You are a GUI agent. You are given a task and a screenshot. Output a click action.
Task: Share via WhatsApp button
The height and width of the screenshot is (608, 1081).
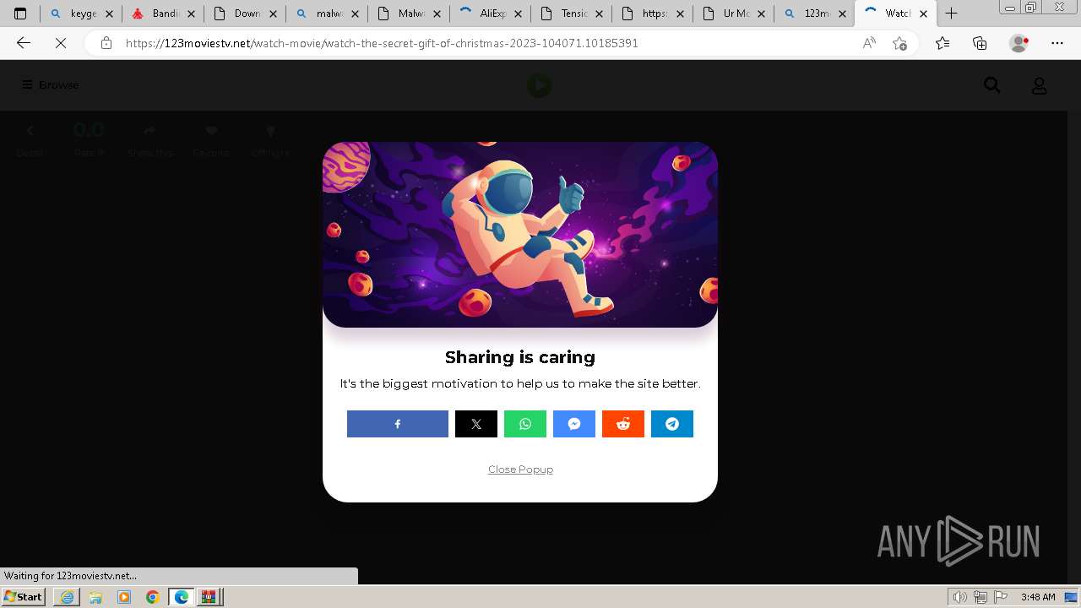coord(525,424)
